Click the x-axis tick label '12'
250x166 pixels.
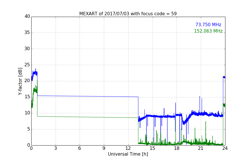click(x=128, y=148)
